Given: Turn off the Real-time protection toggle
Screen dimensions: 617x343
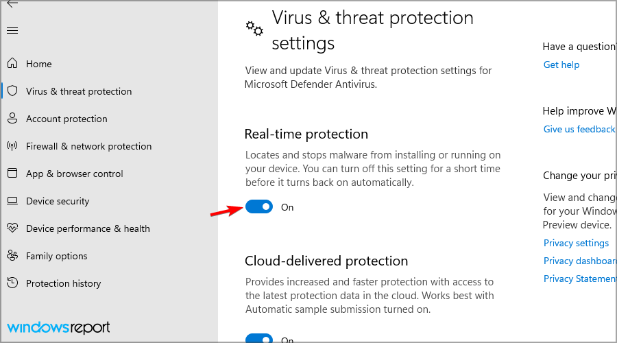Looking at the screenshot, I should pyautogui.click(x=259, y=207).
